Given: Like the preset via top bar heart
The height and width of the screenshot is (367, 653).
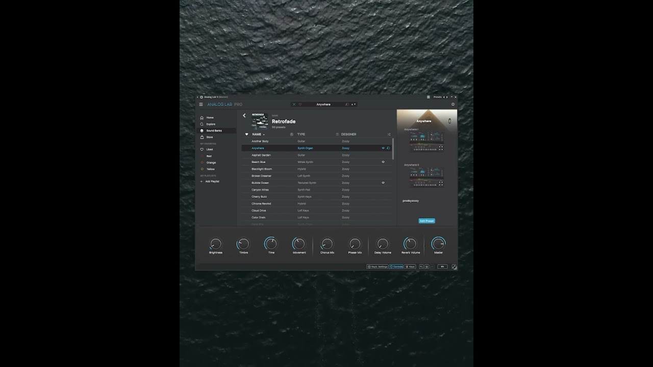Looking at the screenshot, I should tap(300, 104).
